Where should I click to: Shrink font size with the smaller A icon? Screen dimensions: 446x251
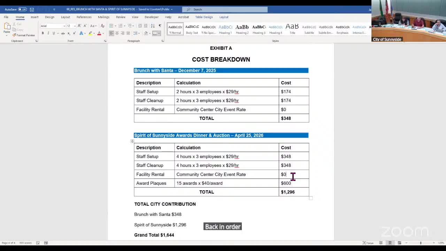coord(85,26)
